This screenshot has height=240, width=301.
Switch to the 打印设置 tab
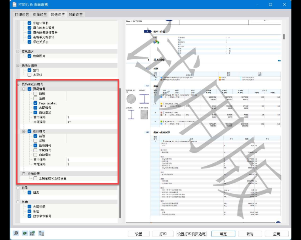(x=22, y=15)
